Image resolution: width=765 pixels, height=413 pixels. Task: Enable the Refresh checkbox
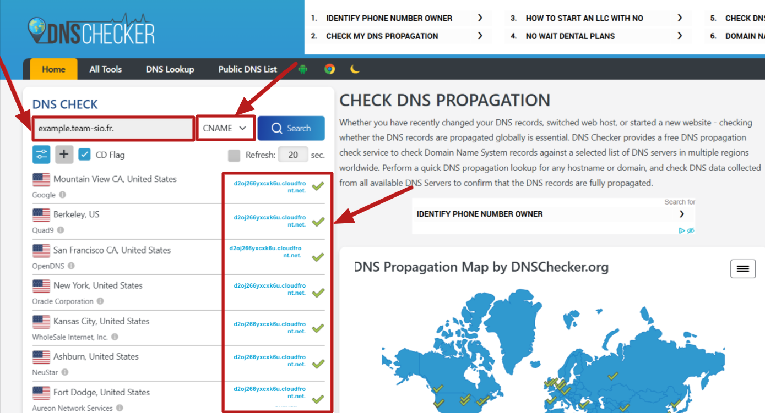tap(234, 156)
